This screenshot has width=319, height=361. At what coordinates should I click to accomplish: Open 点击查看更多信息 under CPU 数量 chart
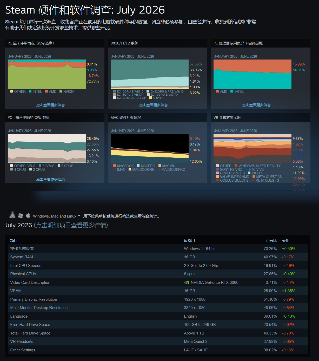tap(50, 179)
